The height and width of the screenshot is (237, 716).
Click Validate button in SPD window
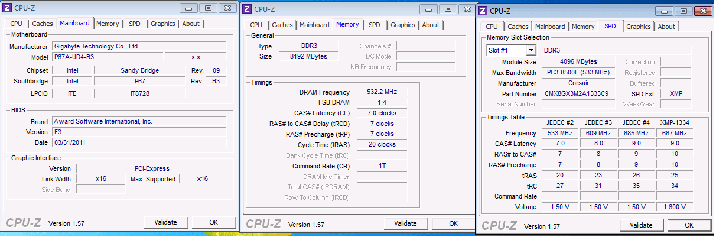coord(642,225)
